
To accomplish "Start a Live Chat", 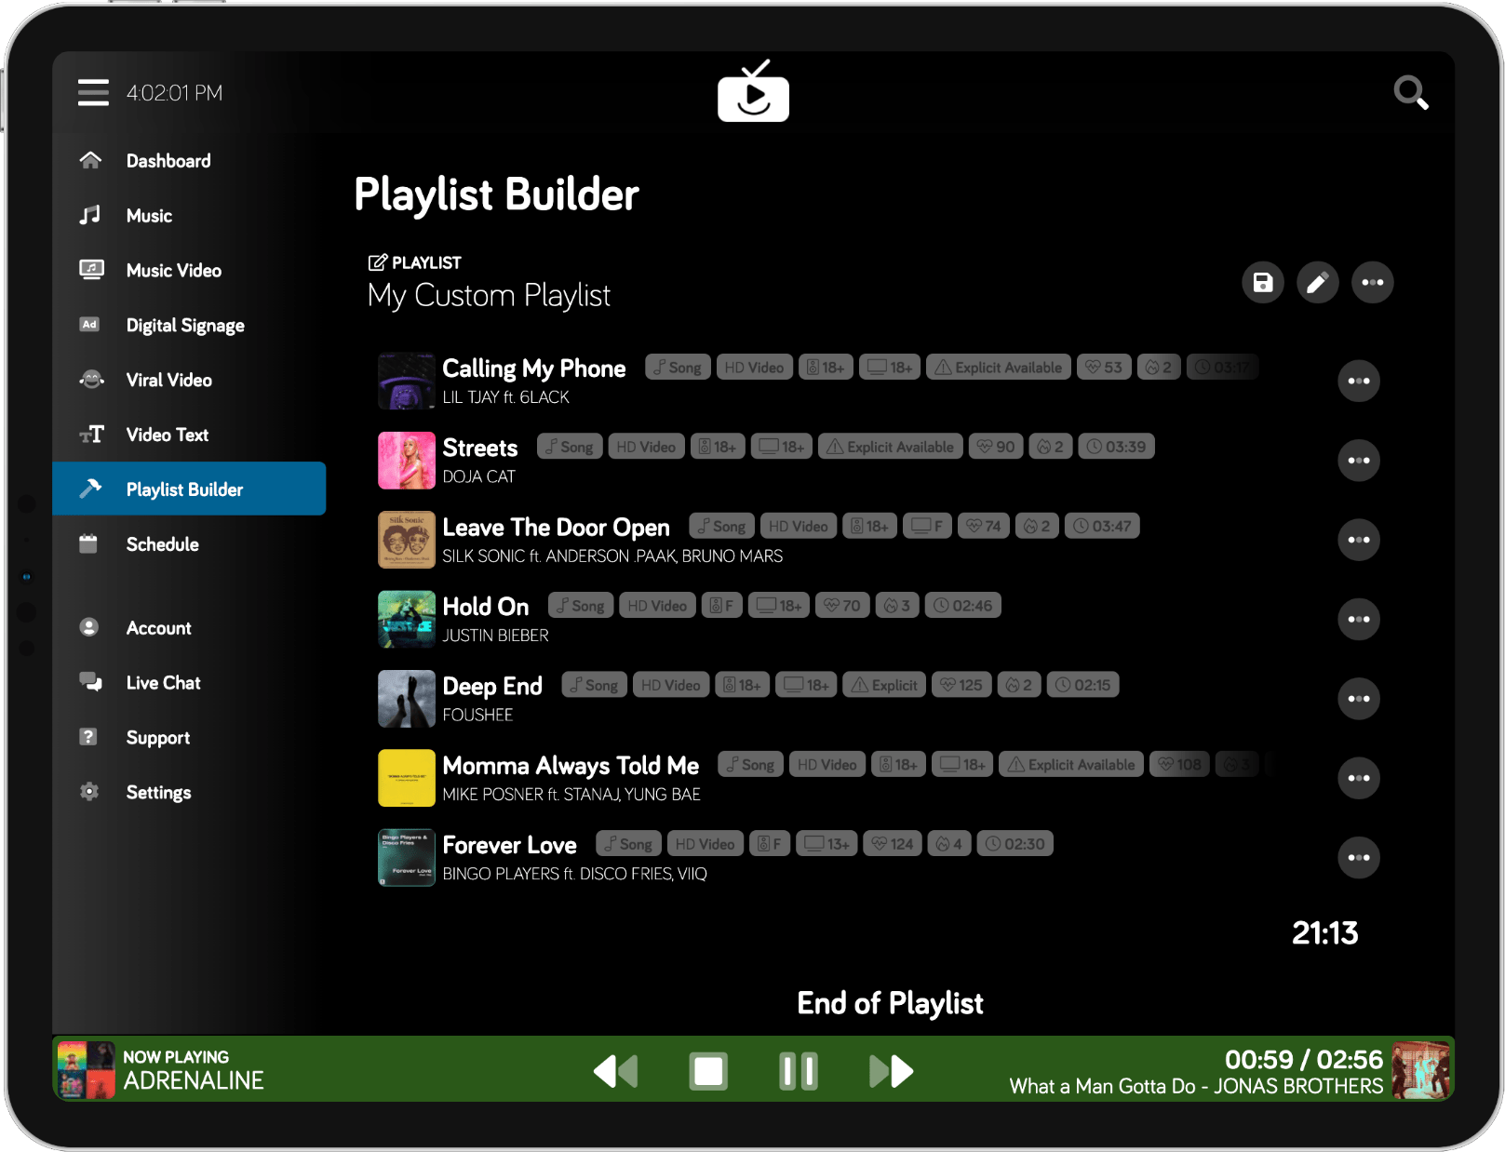I will click(189, 683).
